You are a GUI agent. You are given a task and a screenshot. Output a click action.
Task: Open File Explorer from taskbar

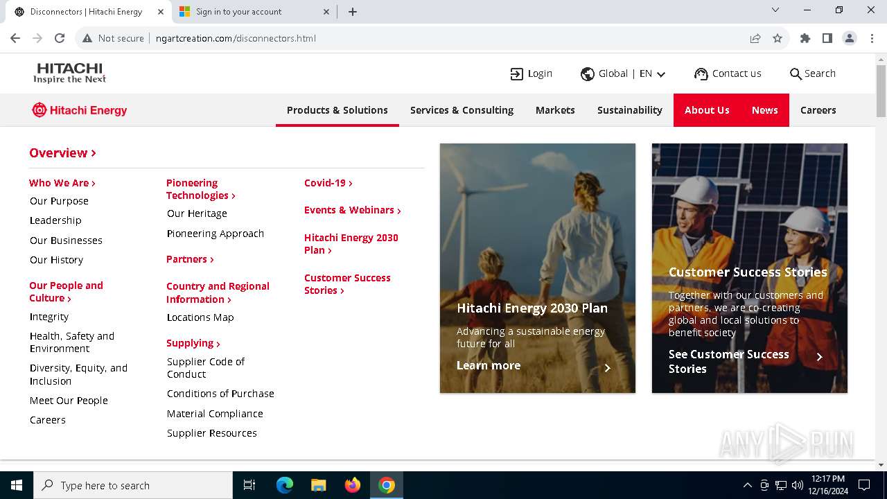(x=319, y=485)
